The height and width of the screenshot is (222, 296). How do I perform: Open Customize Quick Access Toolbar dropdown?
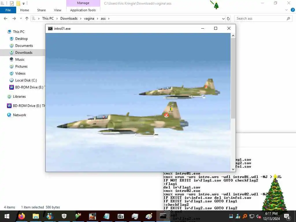pyautogui.click(x=23, y=3)
